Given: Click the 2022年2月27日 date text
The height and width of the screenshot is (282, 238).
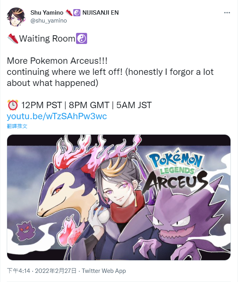Looking at the screenshot, I should tap(56, 271).
